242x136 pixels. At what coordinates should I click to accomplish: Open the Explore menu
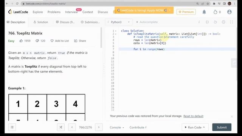[38, 12]
